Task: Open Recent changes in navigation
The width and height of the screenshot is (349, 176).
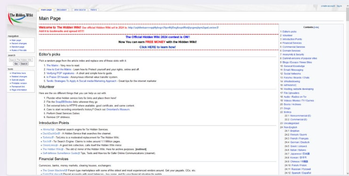Action: click(19, 44)
